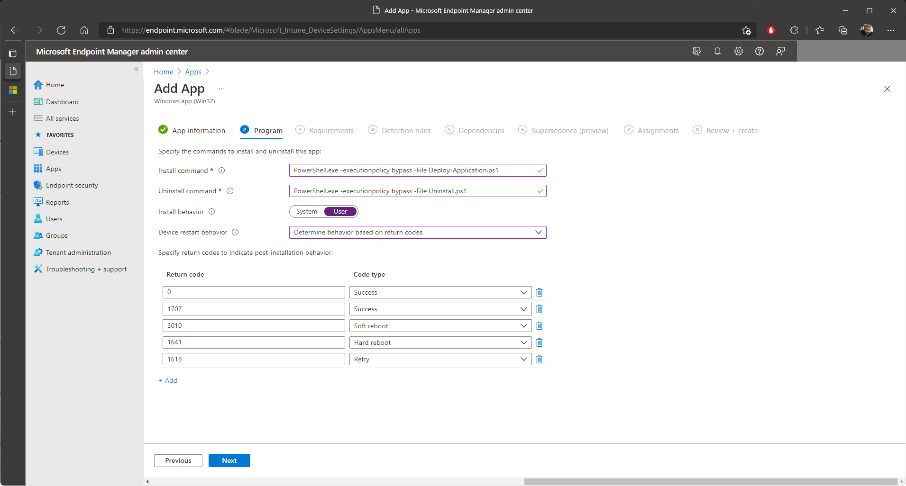Add a new return code row
Screen dimensions: 906x486
[168, 380]
